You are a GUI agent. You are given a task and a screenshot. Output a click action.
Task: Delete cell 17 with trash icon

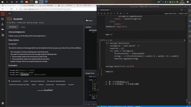click(184, 40)
